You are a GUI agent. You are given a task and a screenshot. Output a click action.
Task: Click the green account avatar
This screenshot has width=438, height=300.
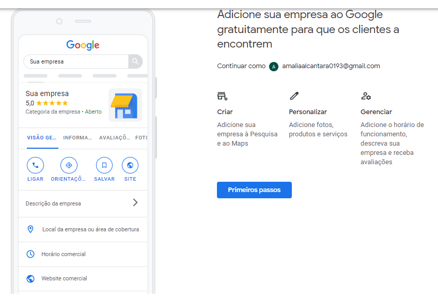tap(274, 66)
